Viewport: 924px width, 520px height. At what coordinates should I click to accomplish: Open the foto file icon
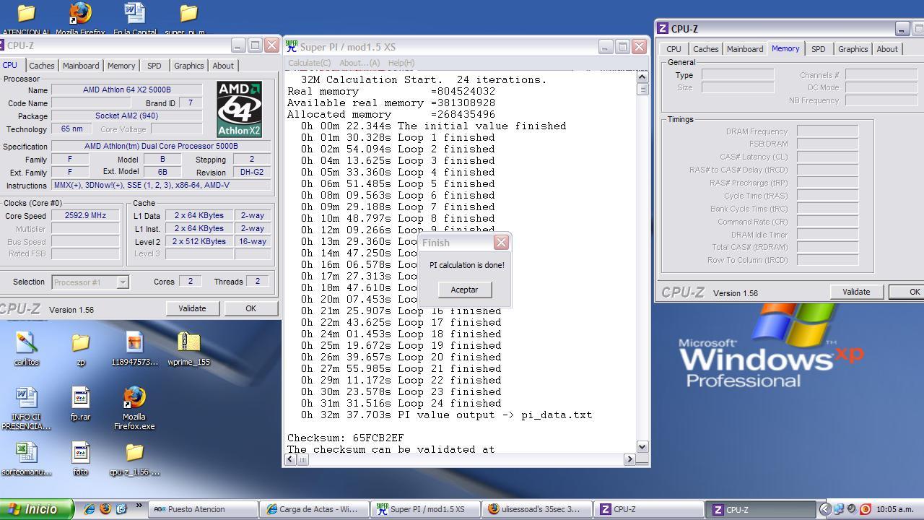[80, 459]
